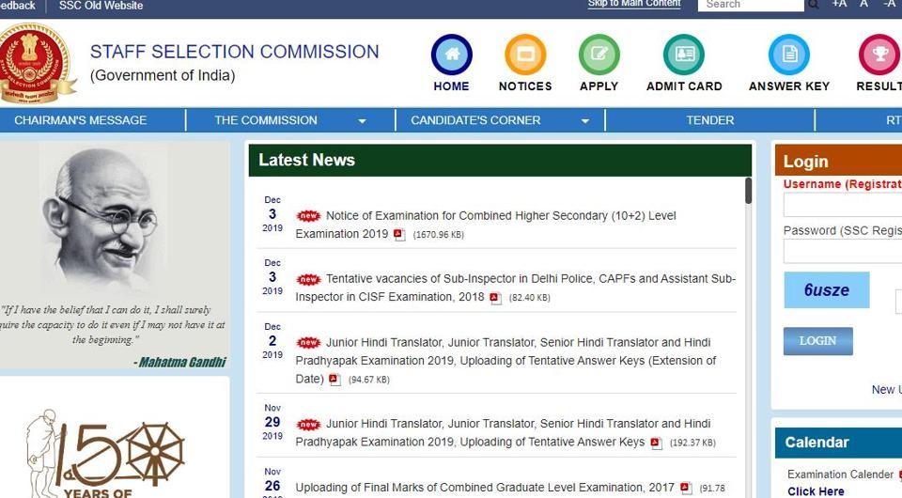Click the Password input field
Image resolution: width=902 pixels, height=498 pixels.
pyautogui.click(x=843, y=251)
